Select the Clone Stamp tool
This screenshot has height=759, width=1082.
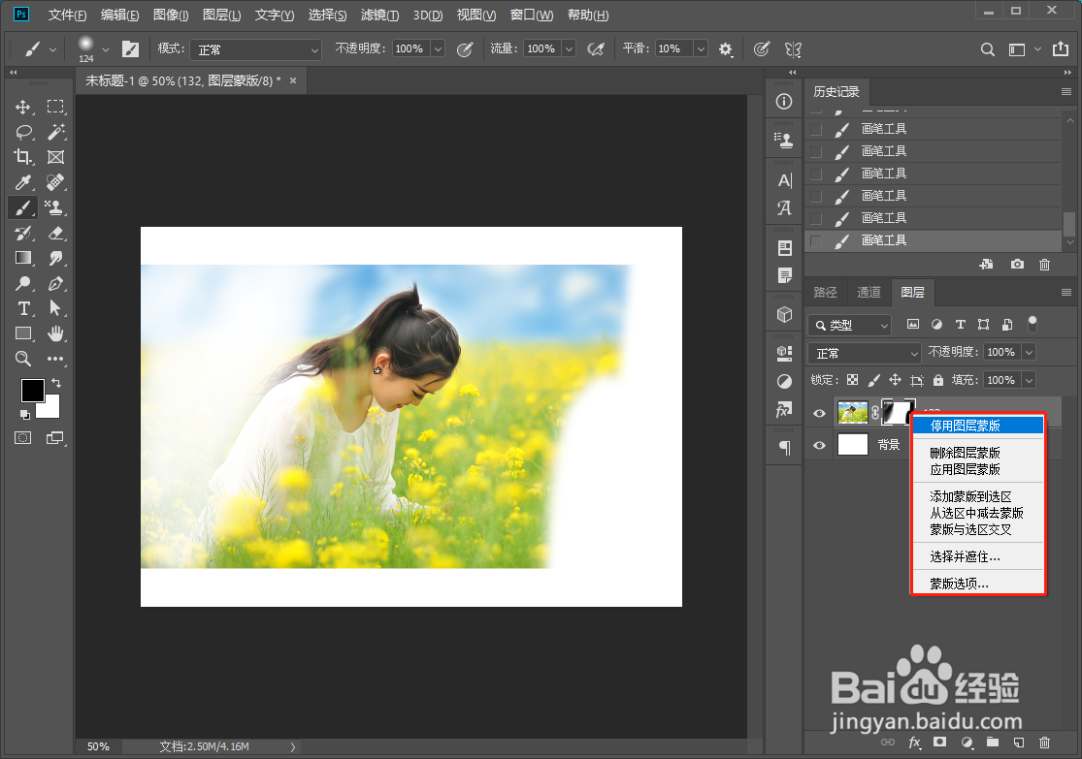(55, 206)
